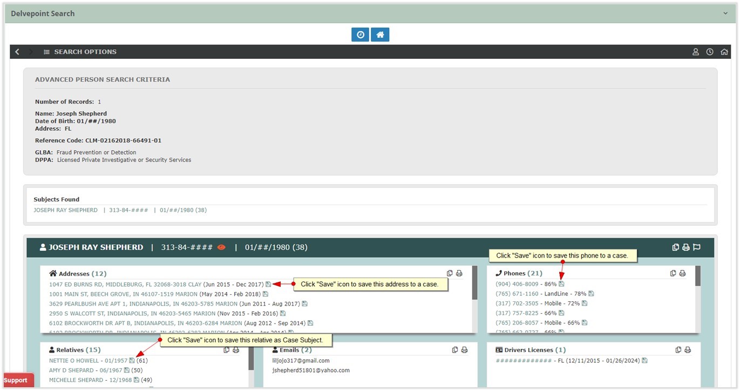Print the Drivers Licenses section
The width and height of the screenshot is (740, 391).
[x=688, y=350]
